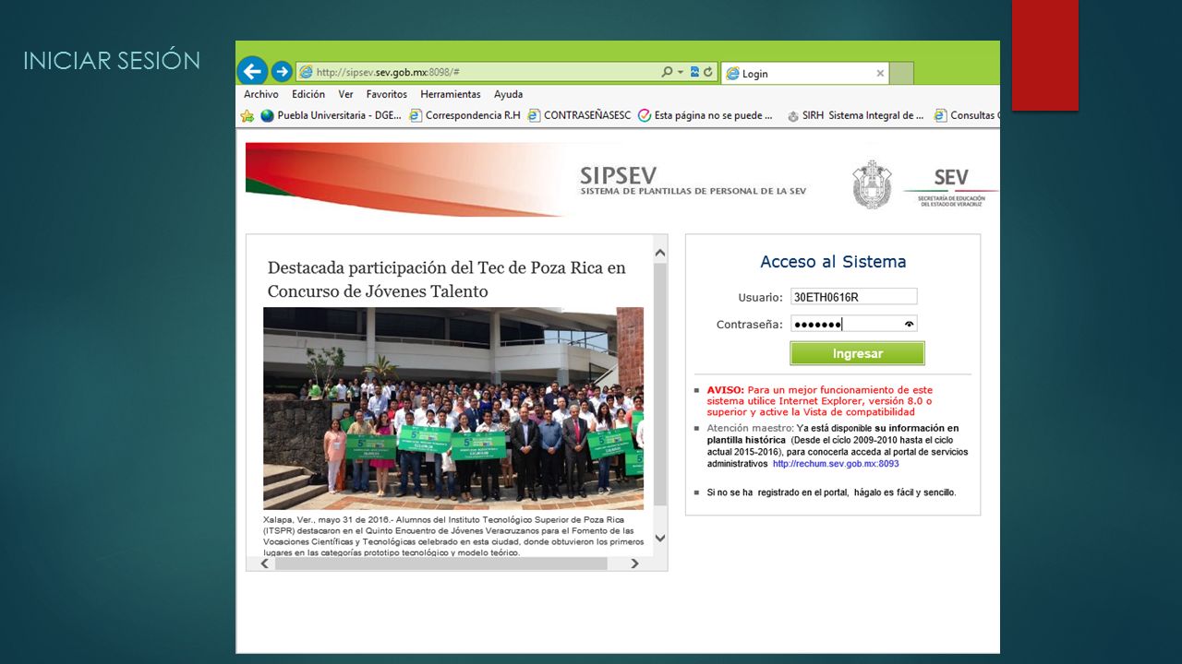1182x664 pixels.
Task: Click the 'Si no se ha registrado' notice
Action: (831, 492)
